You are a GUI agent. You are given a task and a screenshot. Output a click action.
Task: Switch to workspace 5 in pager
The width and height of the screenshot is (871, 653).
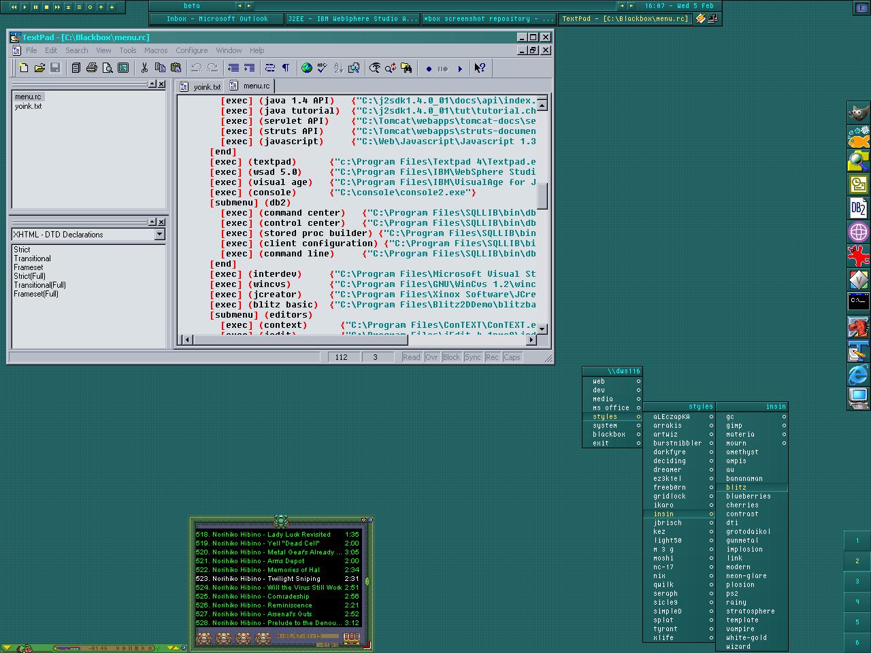coord(857,622)
